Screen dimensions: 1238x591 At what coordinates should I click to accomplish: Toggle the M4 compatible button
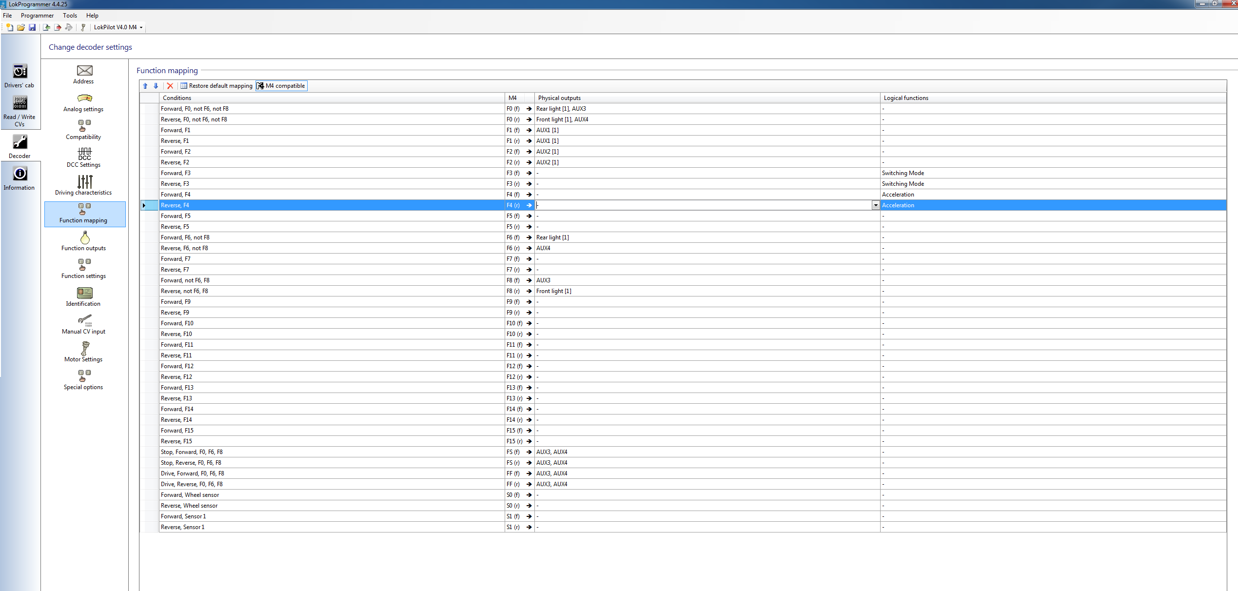click(x=281, y=86)
